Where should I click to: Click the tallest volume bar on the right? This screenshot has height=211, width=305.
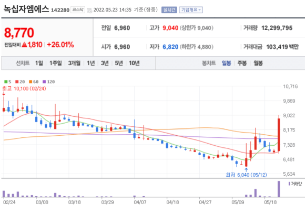click(279, 189)
